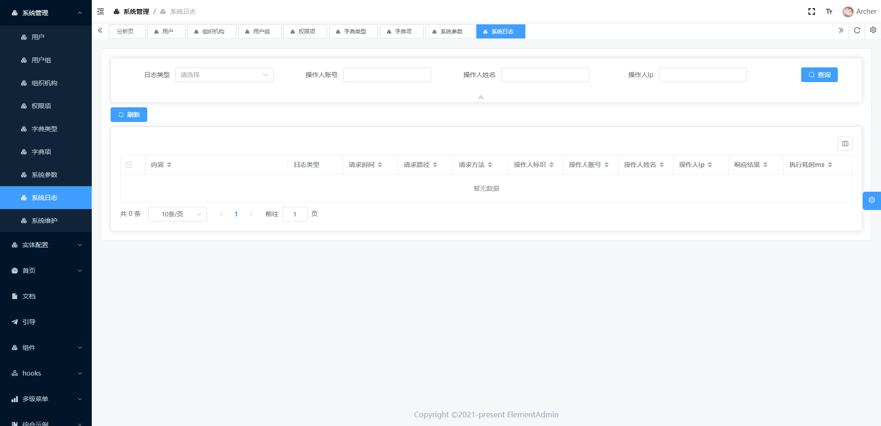Click the 查询 search button
The width and height of the screenshot is (881, 426).
pos(820,75)
